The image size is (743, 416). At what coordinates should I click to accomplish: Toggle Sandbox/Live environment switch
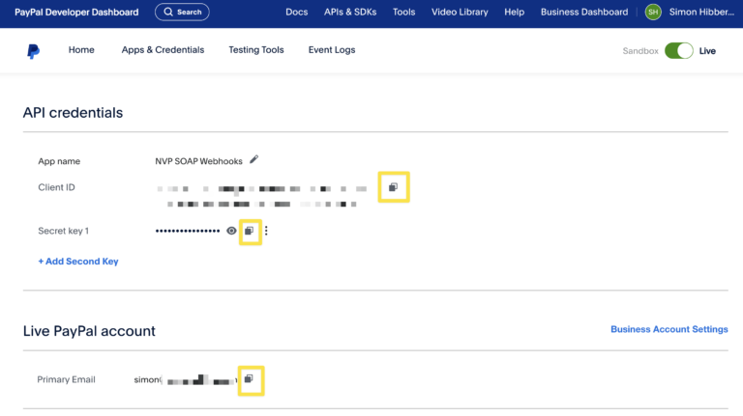click(x=678, y=51)
